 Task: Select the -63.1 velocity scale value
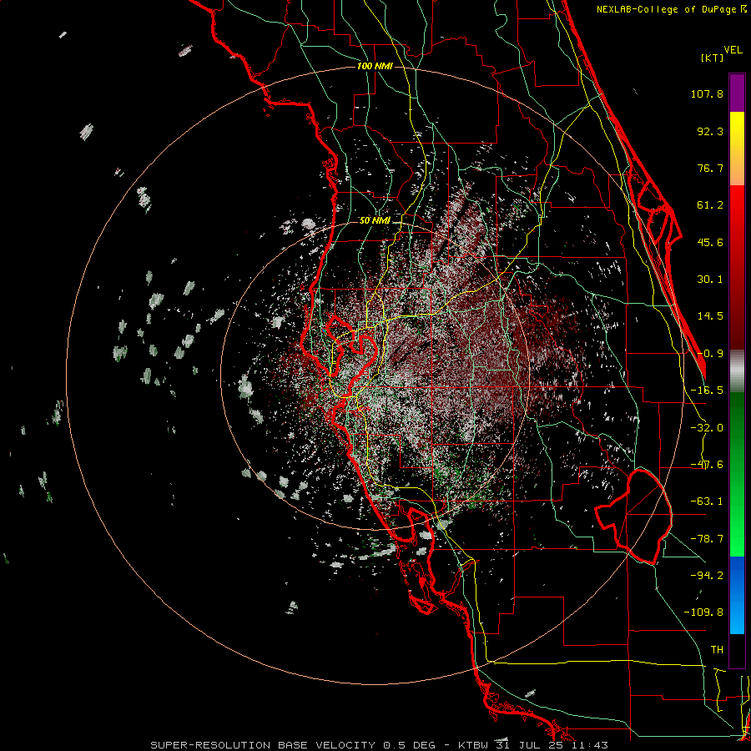coord(707,502)
